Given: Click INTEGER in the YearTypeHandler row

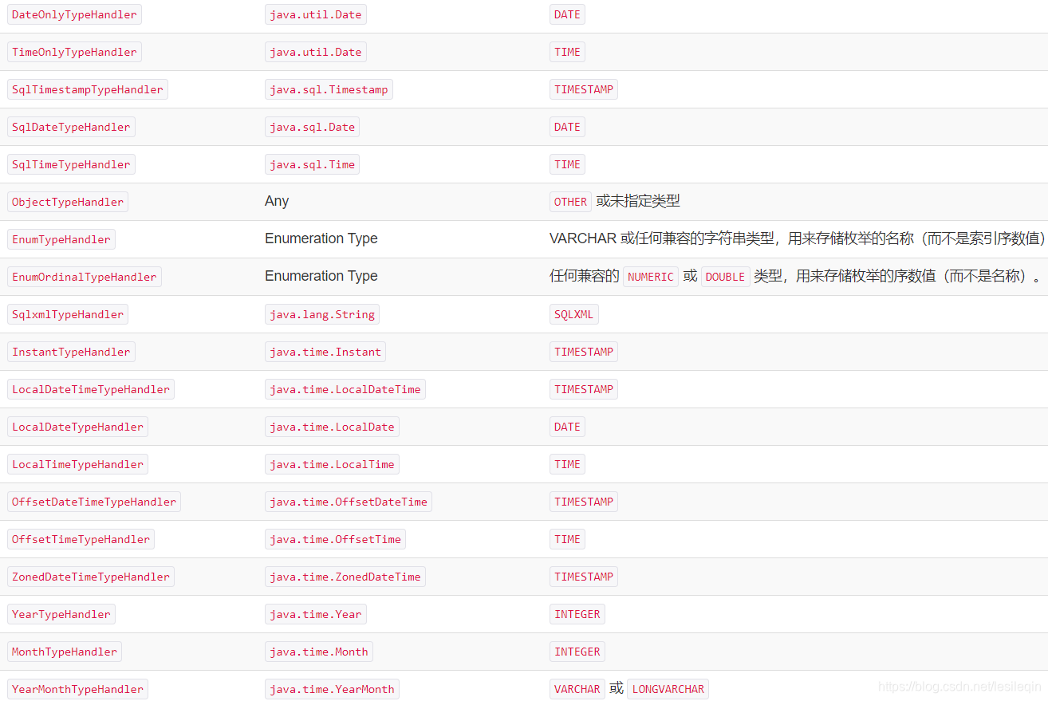Looking at the screenshot, I should pyautogui.click(x=577, y=614).
